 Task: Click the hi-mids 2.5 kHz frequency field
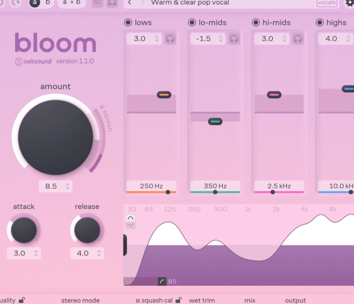click(279, 186)
